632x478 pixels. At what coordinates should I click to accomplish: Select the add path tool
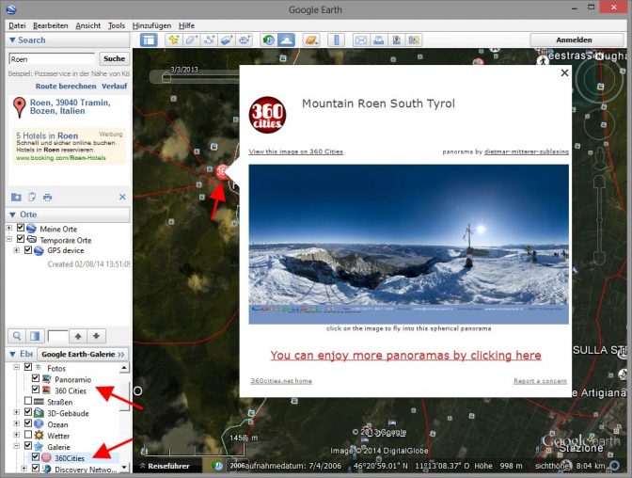coord(209,40)
